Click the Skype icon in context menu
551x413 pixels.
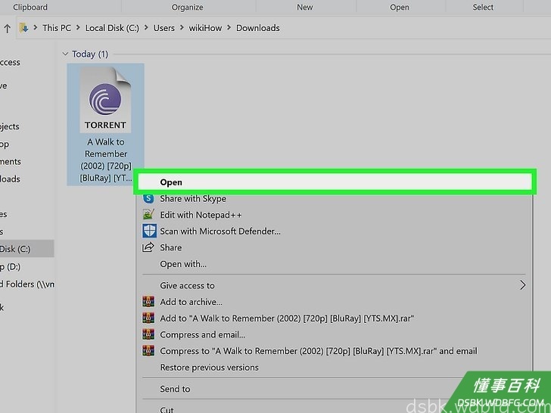tap(148, 198)
